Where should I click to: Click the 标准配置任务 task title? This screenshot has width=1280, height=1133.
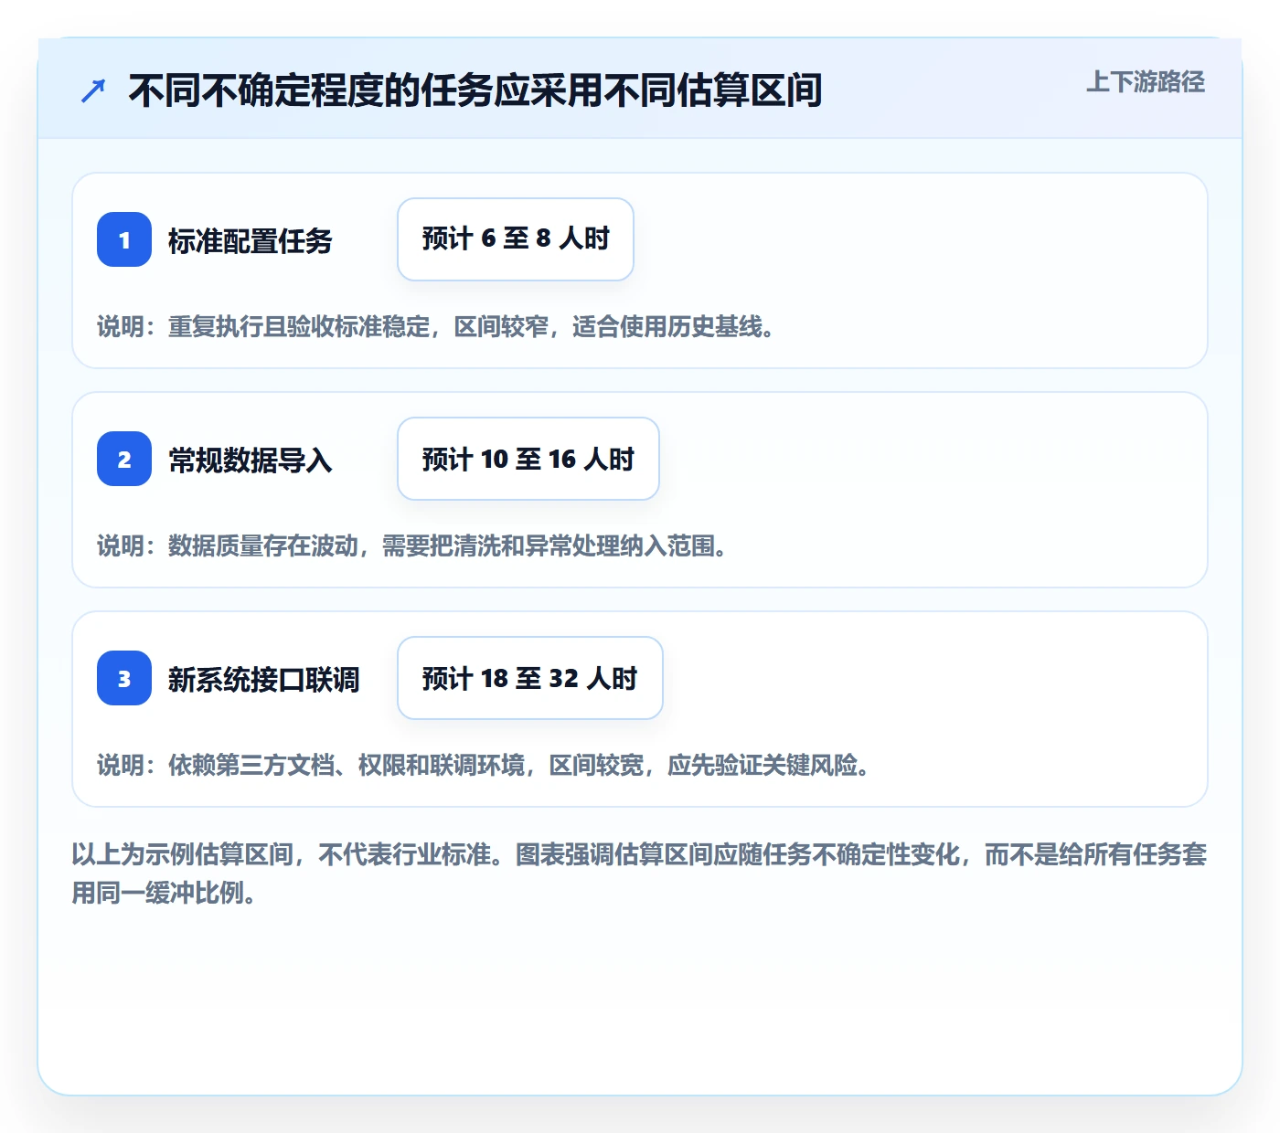tap(251, 241)
